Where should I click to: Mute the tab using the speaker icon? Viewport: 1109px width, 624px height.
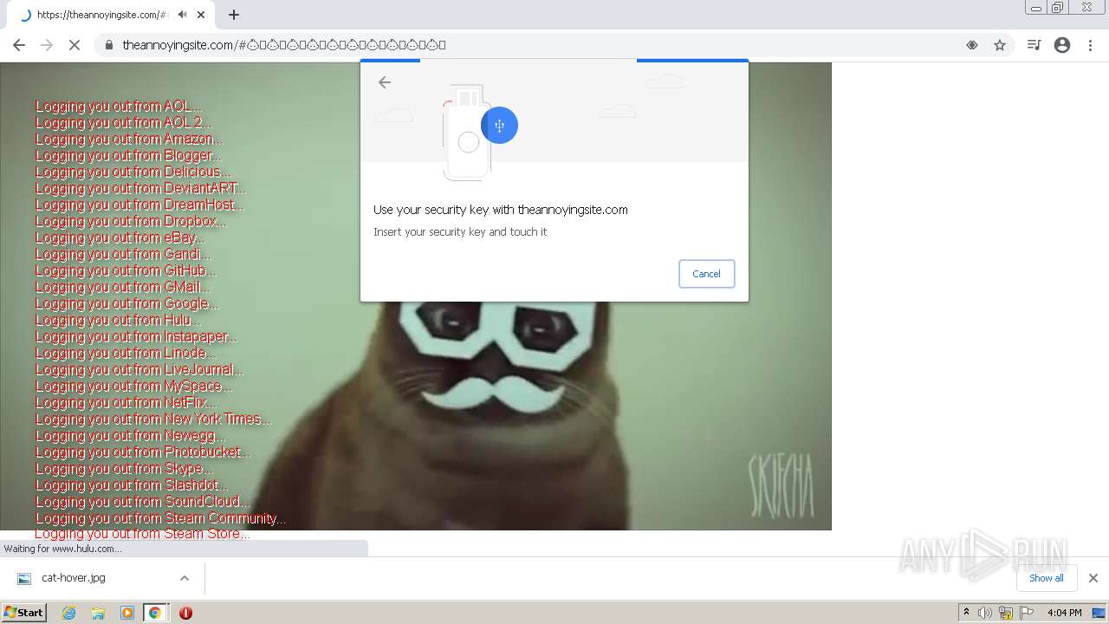point(182,15)
